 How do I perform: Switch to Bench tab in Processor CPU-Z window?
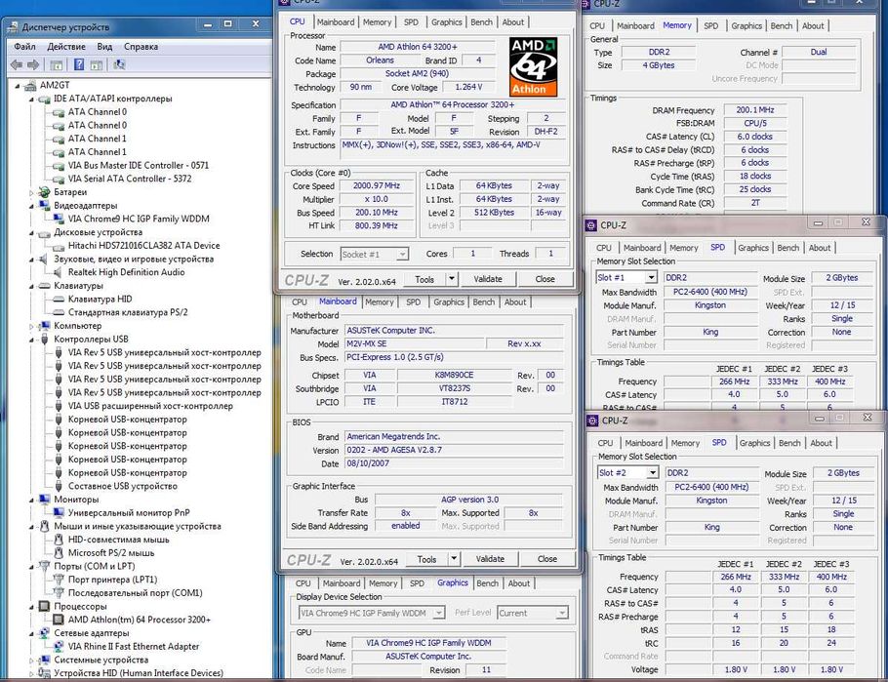pyautogui.click(x=481, y=22)
